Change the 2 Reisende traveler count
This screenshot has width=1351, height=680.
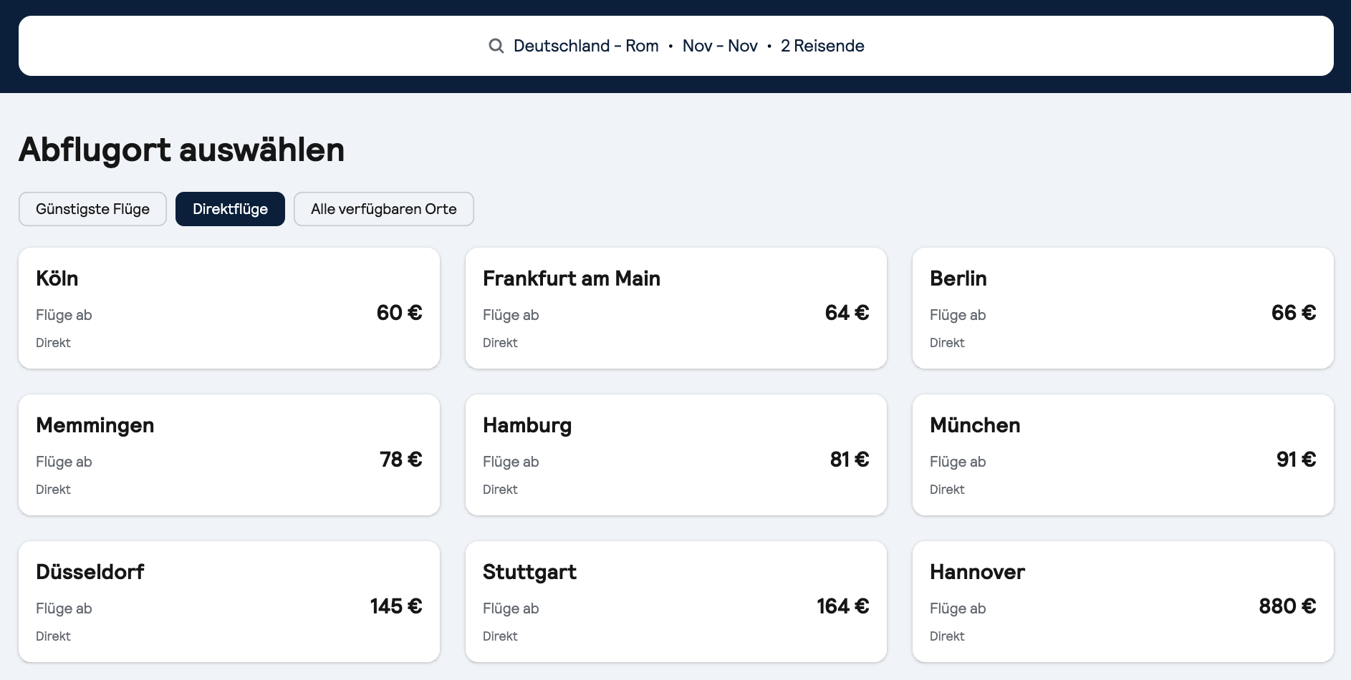[x=822, y=46]
